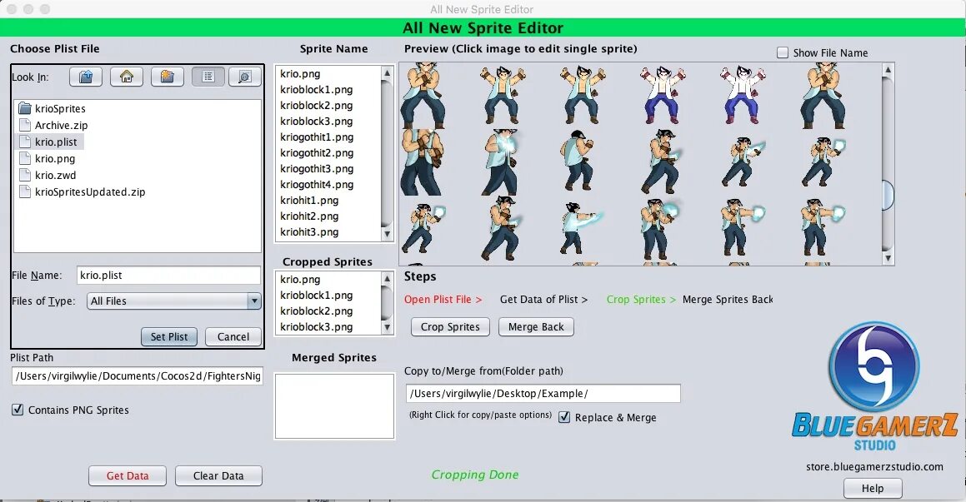Edit last sprite in top preview row
The height and width of the screenshot is (502, 966).
[823, 96]
